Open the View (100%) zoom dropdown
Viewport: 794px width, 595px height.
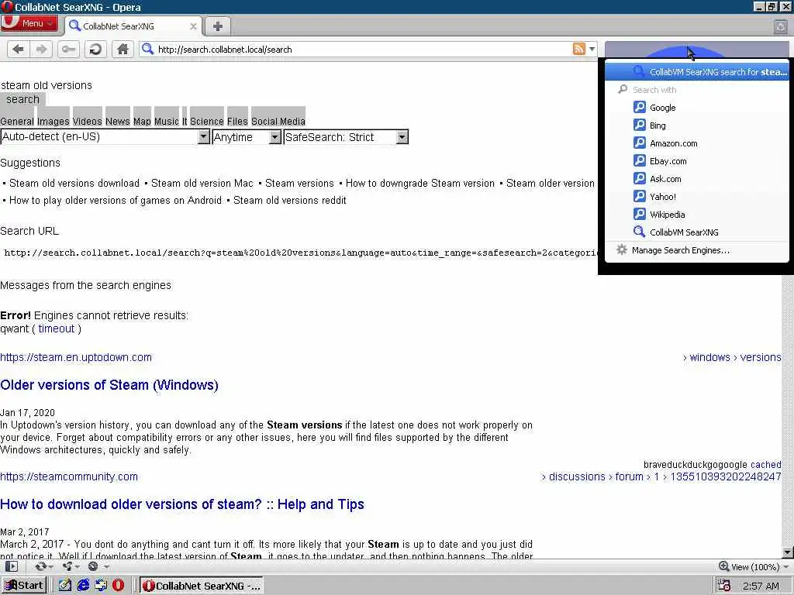(754, 566)
